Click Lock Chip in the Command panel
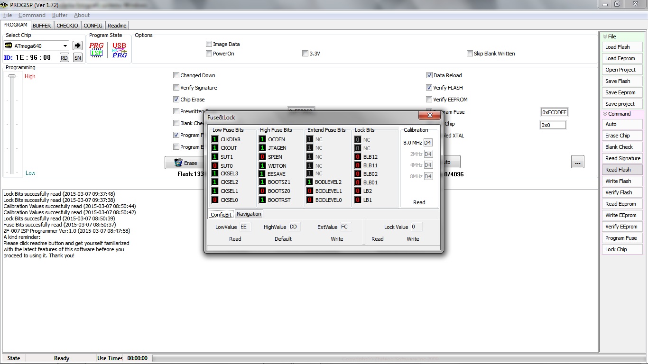648x364 pixels. point(622,249)
